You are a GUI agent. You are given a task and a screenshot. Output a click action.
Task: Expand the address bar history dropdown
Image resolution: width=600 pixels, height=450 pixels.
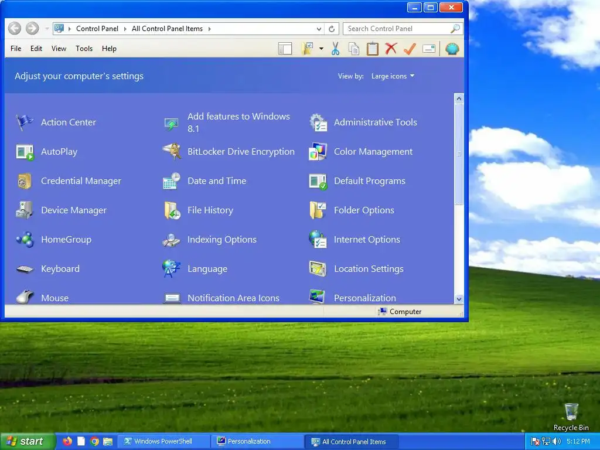pos(319,29)
